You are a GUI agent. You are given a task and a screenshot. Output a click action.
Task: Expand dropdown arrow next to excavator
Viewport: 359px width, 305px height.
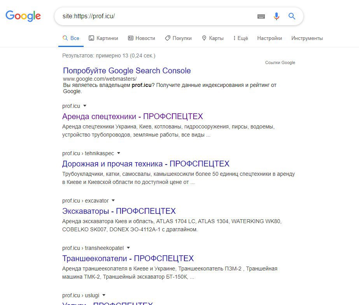pyautogui.click(x=113, y=200)
